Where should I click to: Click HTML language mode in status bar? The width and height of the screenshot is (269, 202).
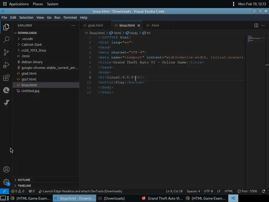(x=229, y=191)
